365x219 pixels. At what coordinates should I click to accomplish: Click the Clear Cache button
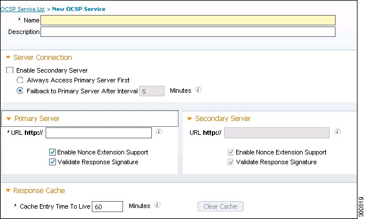(221, 206)
